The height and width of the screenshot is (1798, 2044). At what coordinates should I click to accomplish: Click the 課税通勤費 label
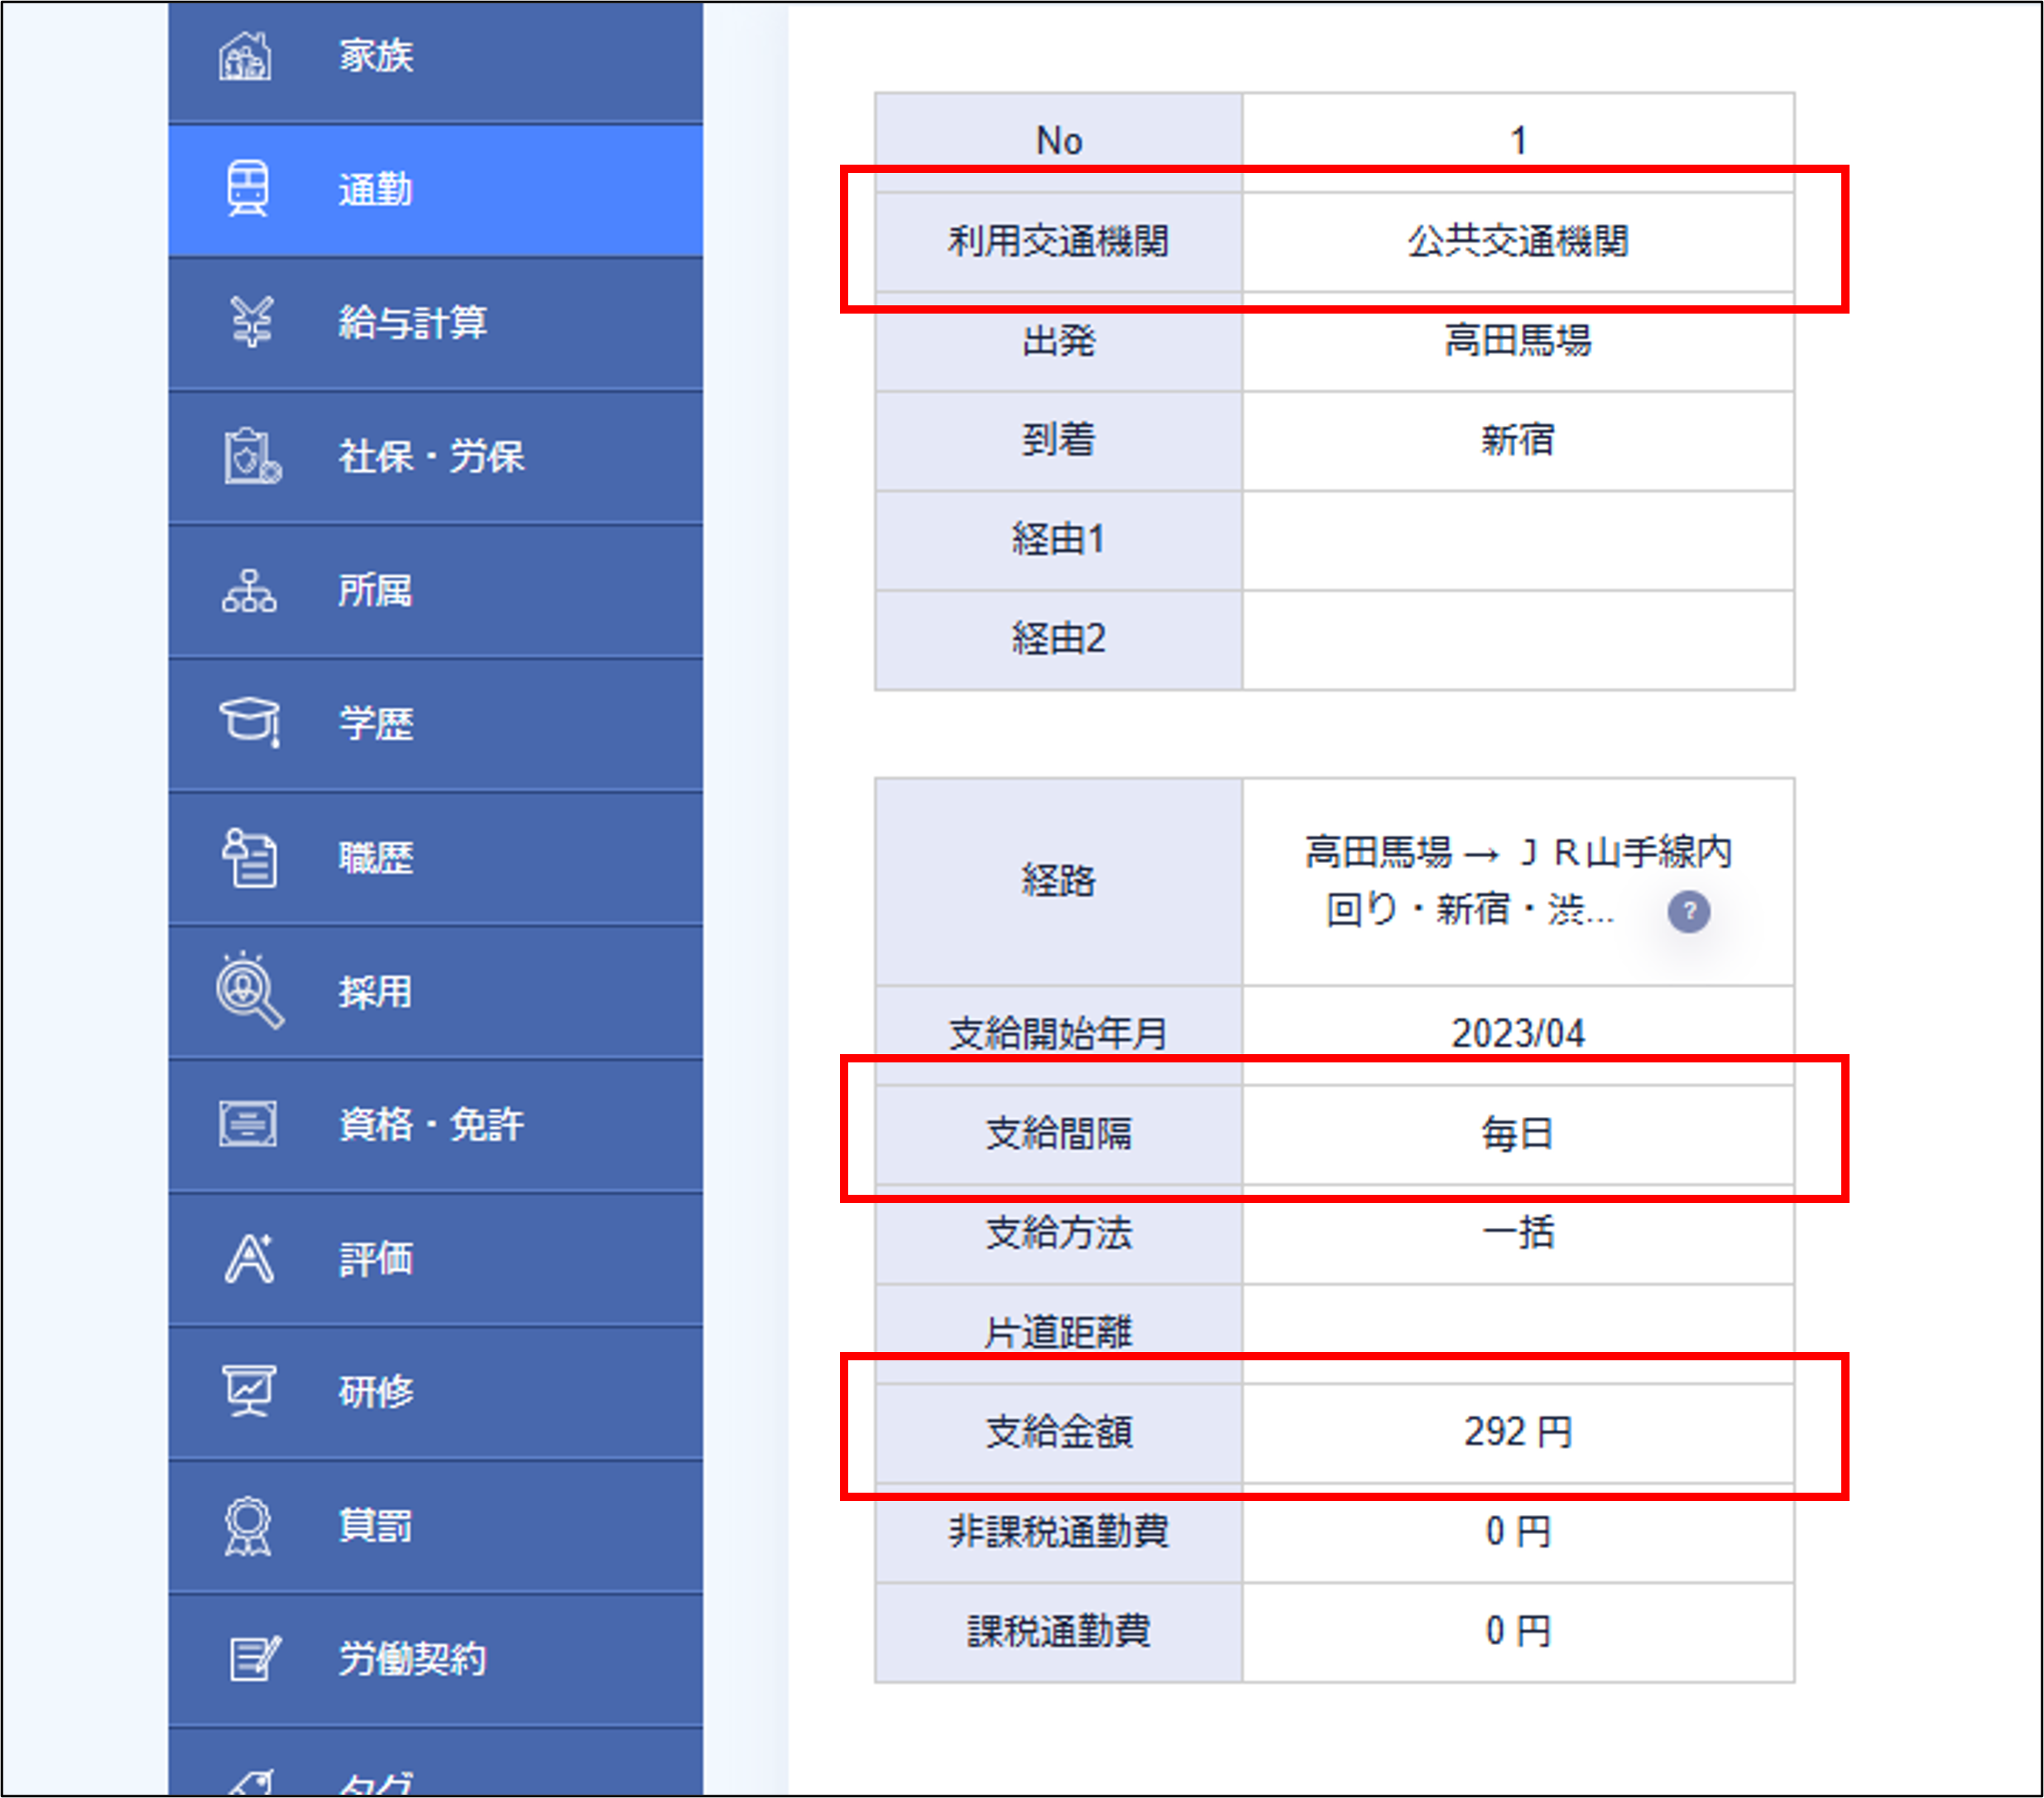click(1059, 1632)
